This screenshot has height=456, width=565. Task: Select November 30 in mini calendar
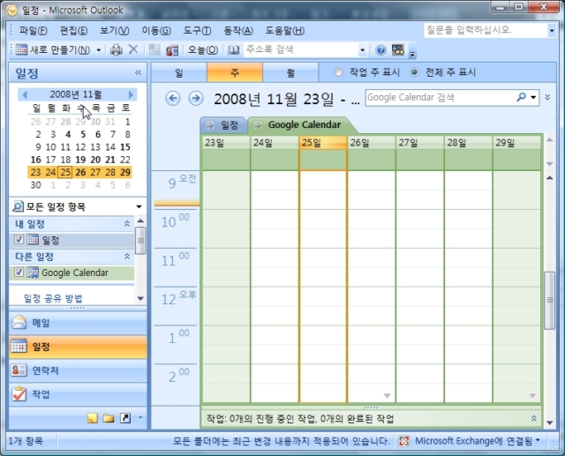(x=35, y=185)
